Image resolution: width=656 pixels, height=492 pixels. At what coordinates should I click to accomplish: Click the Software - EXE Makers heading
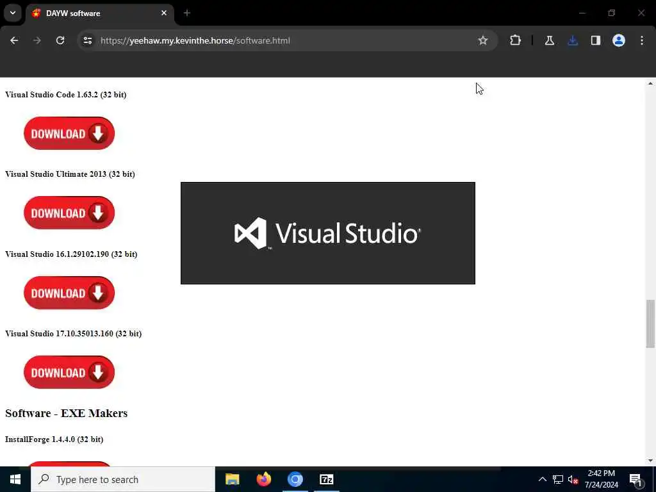pyautogui.click(x=67, y=413)
